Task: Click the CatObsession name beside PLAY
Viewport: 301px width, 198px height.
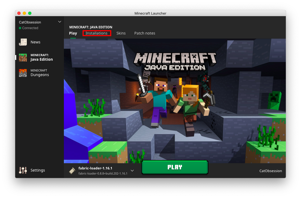Action: click(271, 171)
